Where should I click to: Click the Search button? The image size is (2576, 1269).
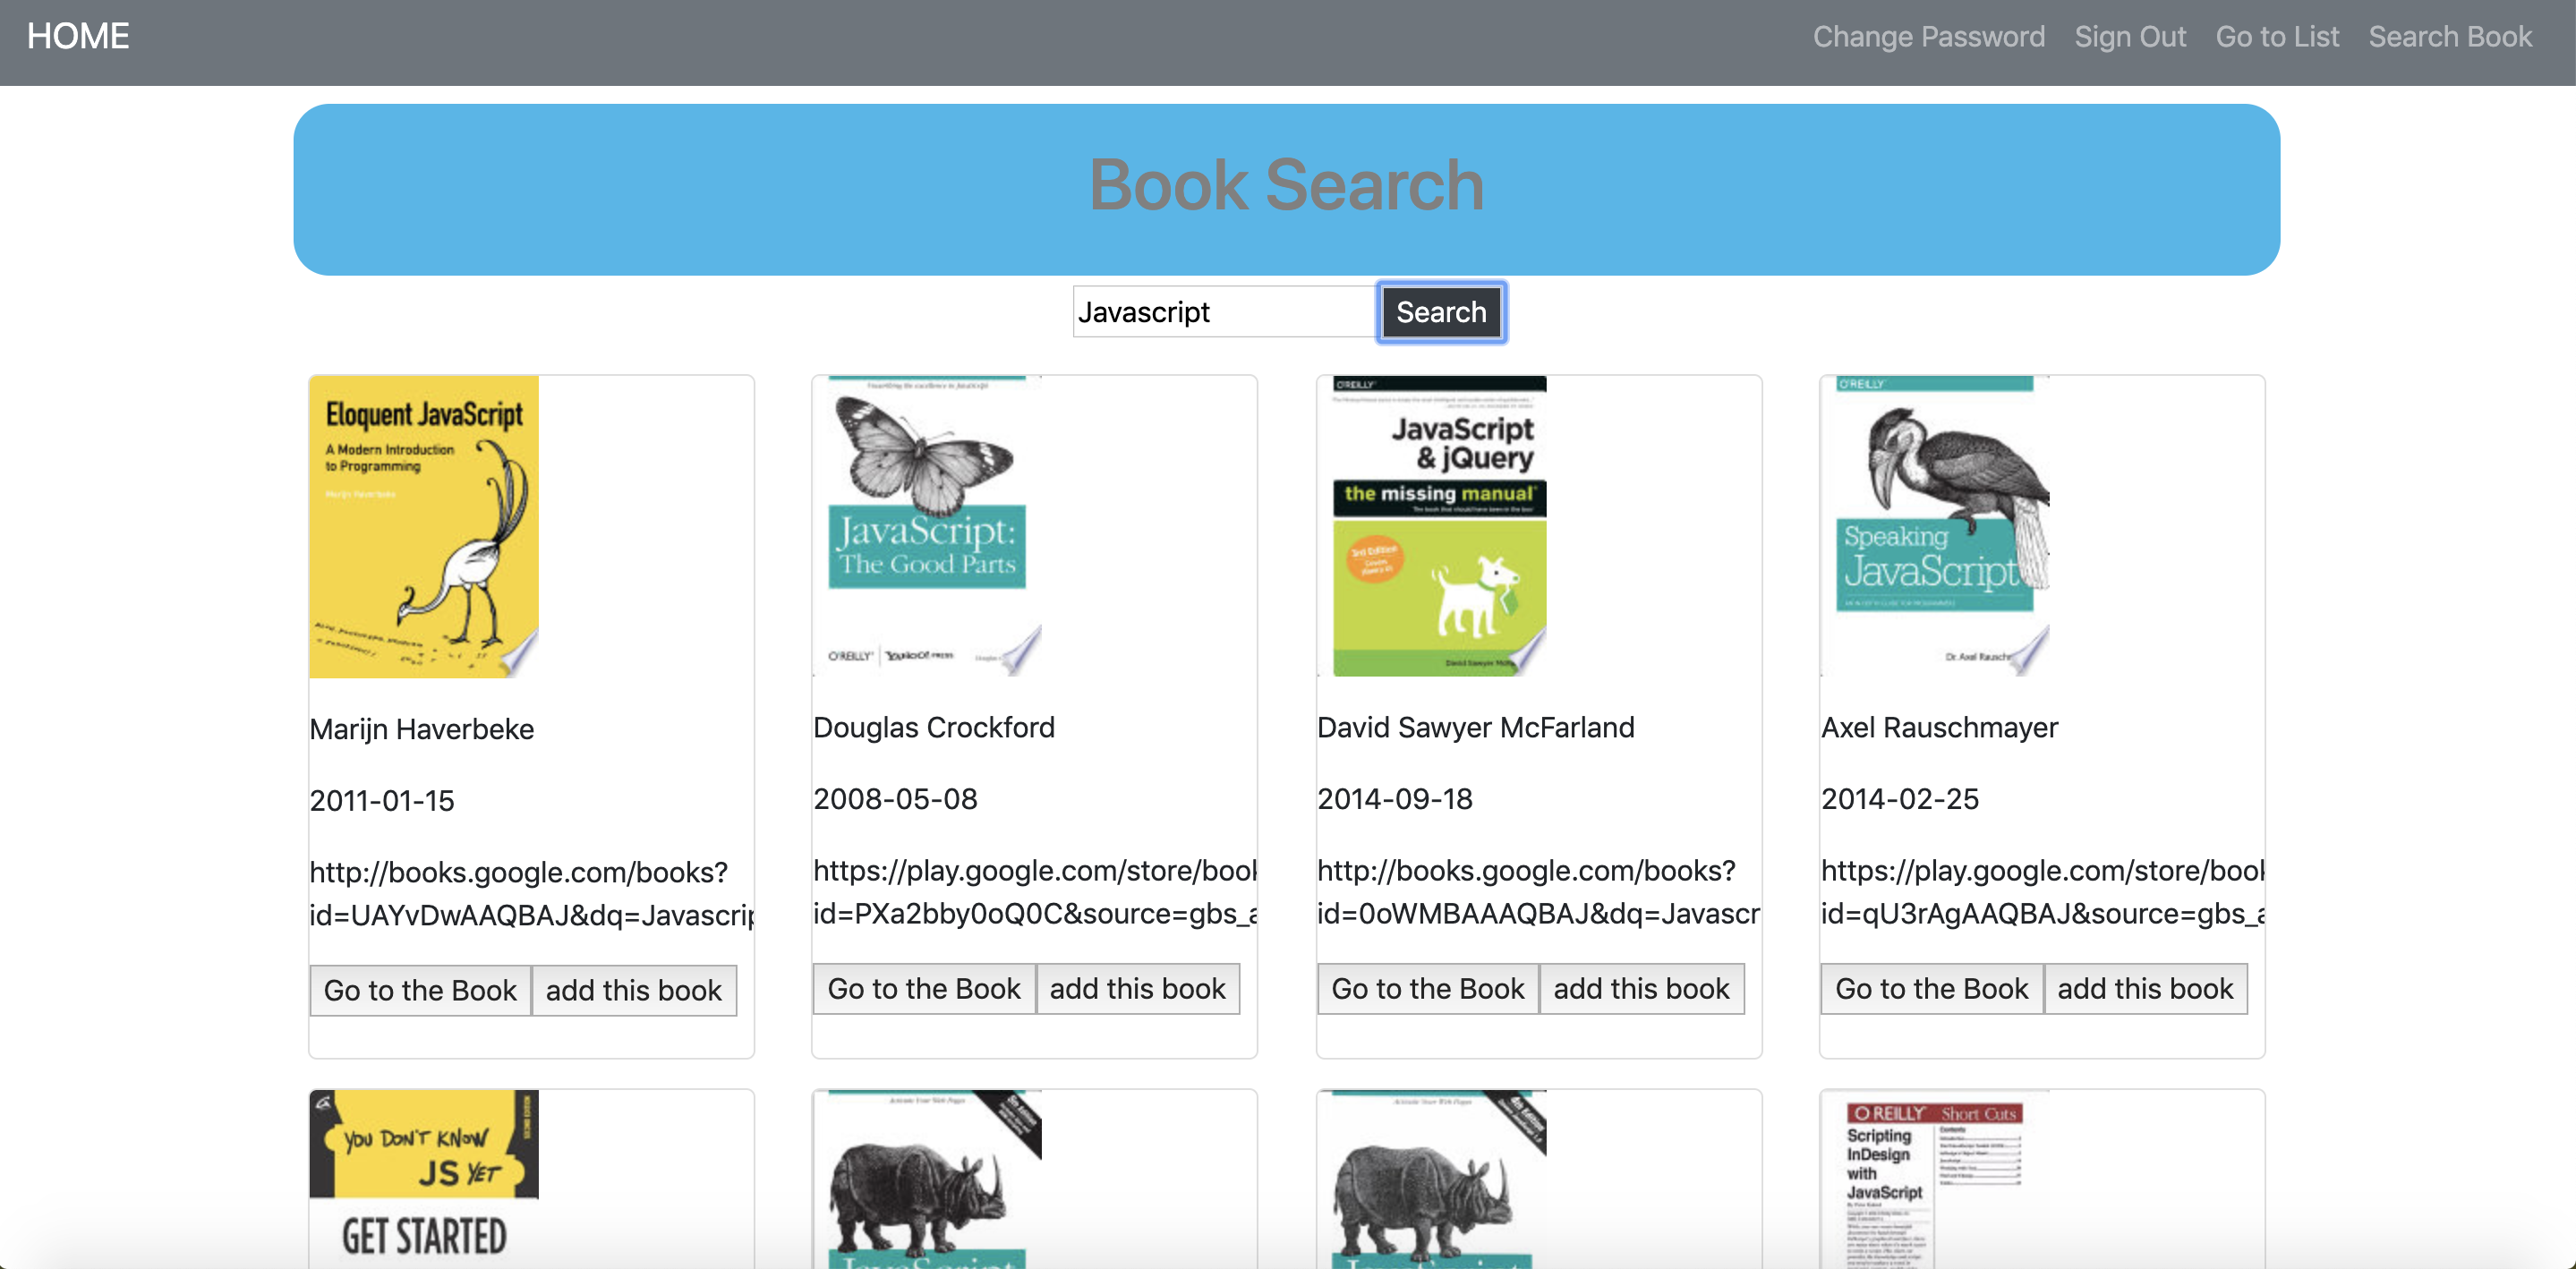(x=1441, y=311)
